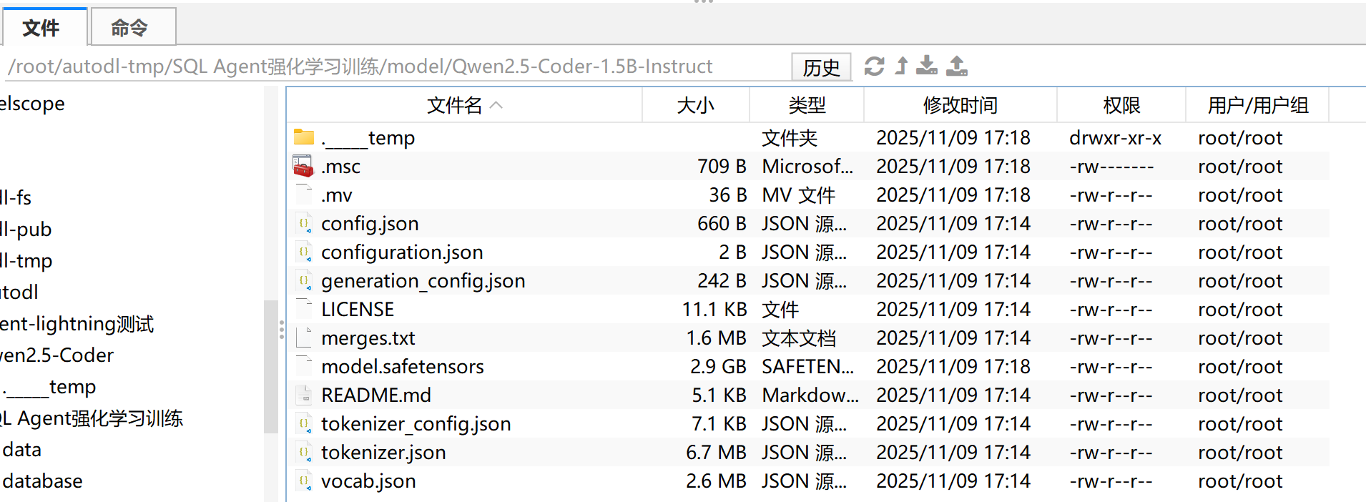Click the tokenizer.json file icon
Screen dimensions: 1366x502
(305, 452)
